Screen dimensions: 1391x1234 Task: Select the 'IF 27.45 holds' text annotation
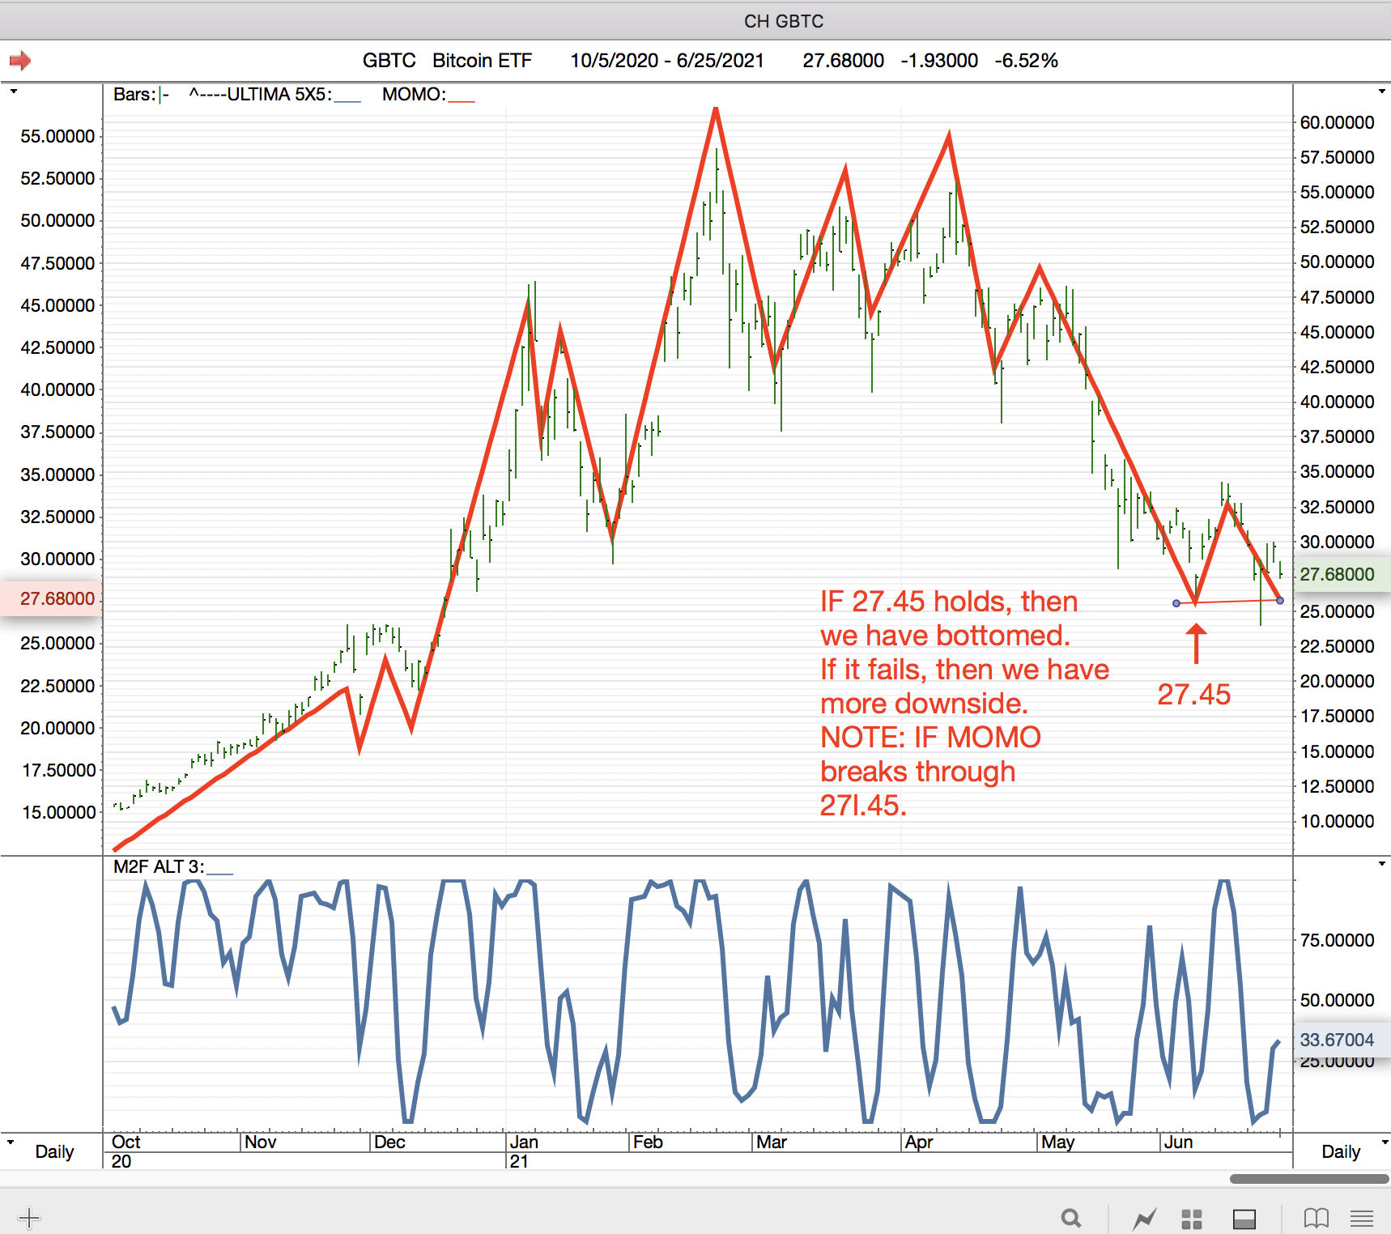[x=964, y=703]
